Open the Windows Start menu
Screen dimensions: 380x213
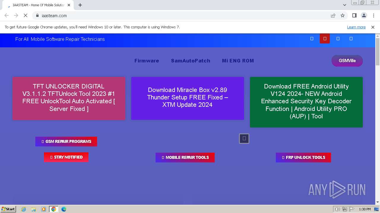click(8, 209)
